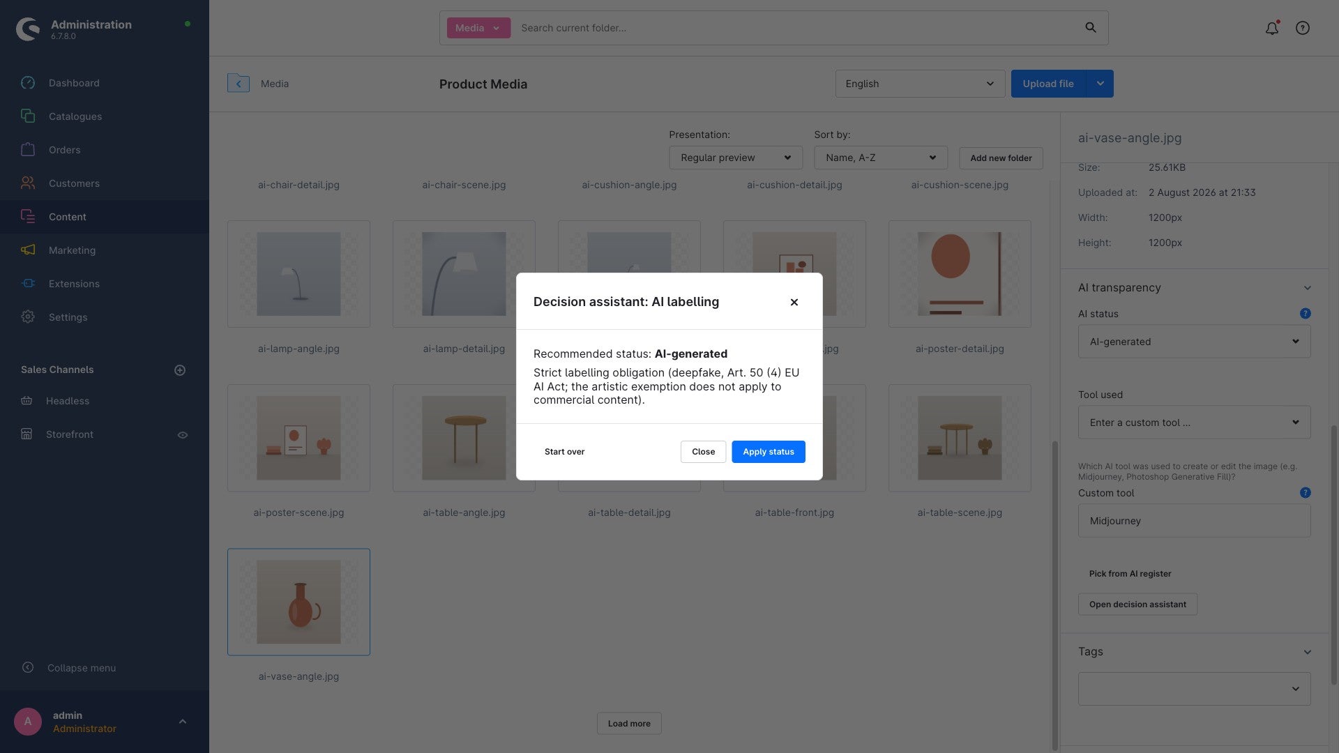
Task: Collapse the Tags section
Action: pos(1308,652)
